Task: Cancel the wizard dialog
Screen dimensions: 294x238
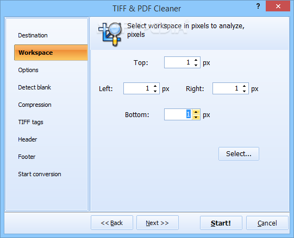Action: [x=267, y=223]
